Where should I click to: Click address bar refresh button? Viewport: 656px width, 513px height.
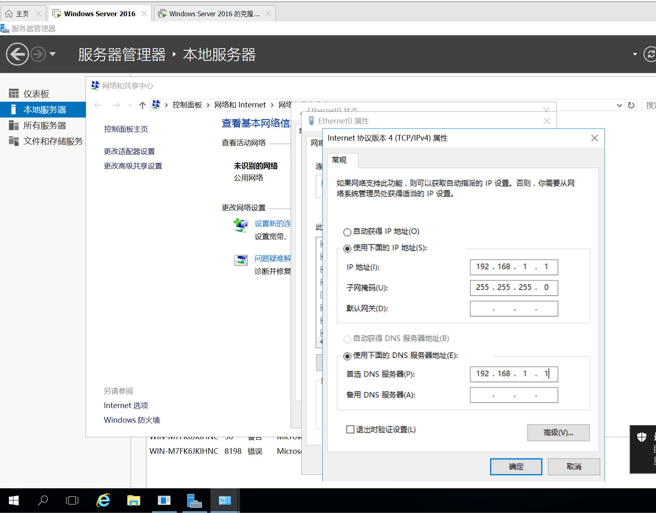631,105
